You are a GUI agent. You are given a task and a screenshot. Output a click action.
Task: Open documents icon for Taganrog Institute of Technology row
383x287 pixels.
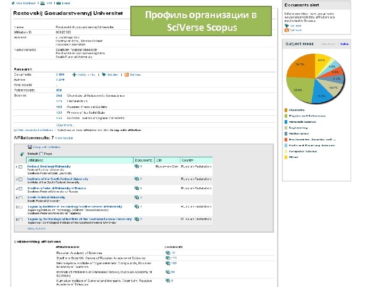click(137, 206)
